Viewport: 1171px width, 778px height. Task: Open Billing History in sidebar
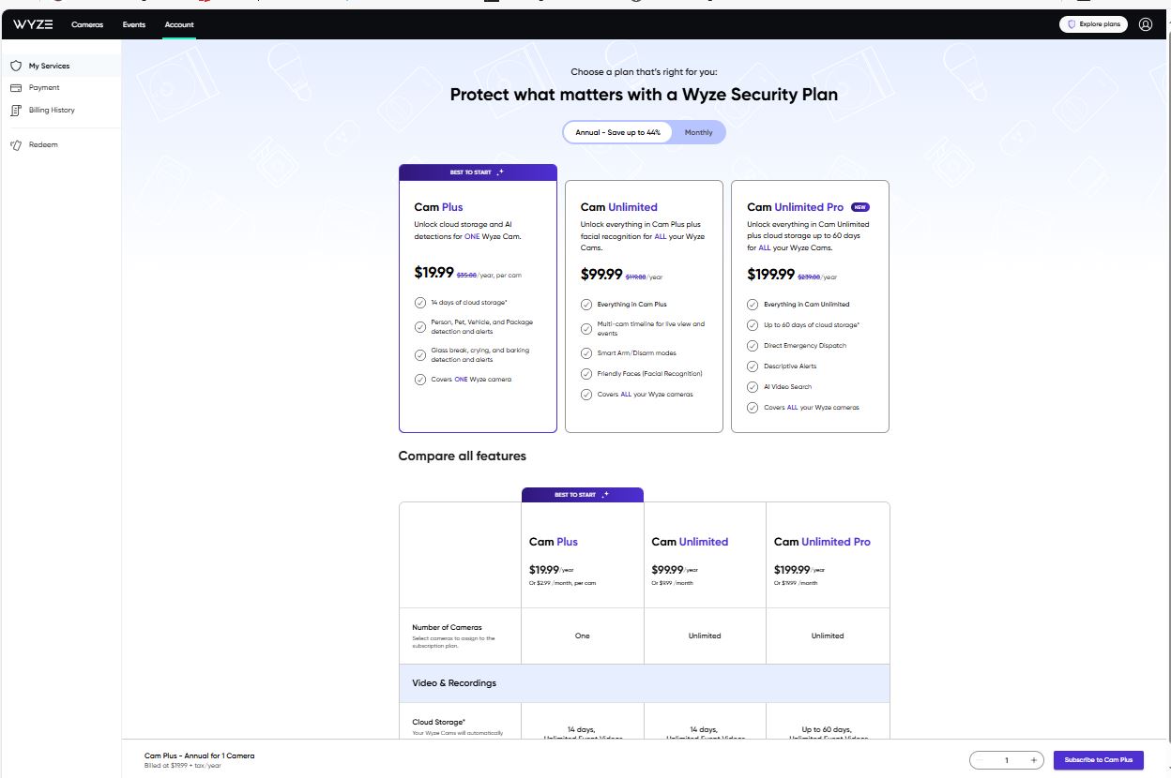pyautogui.click(x=61, y=111)
